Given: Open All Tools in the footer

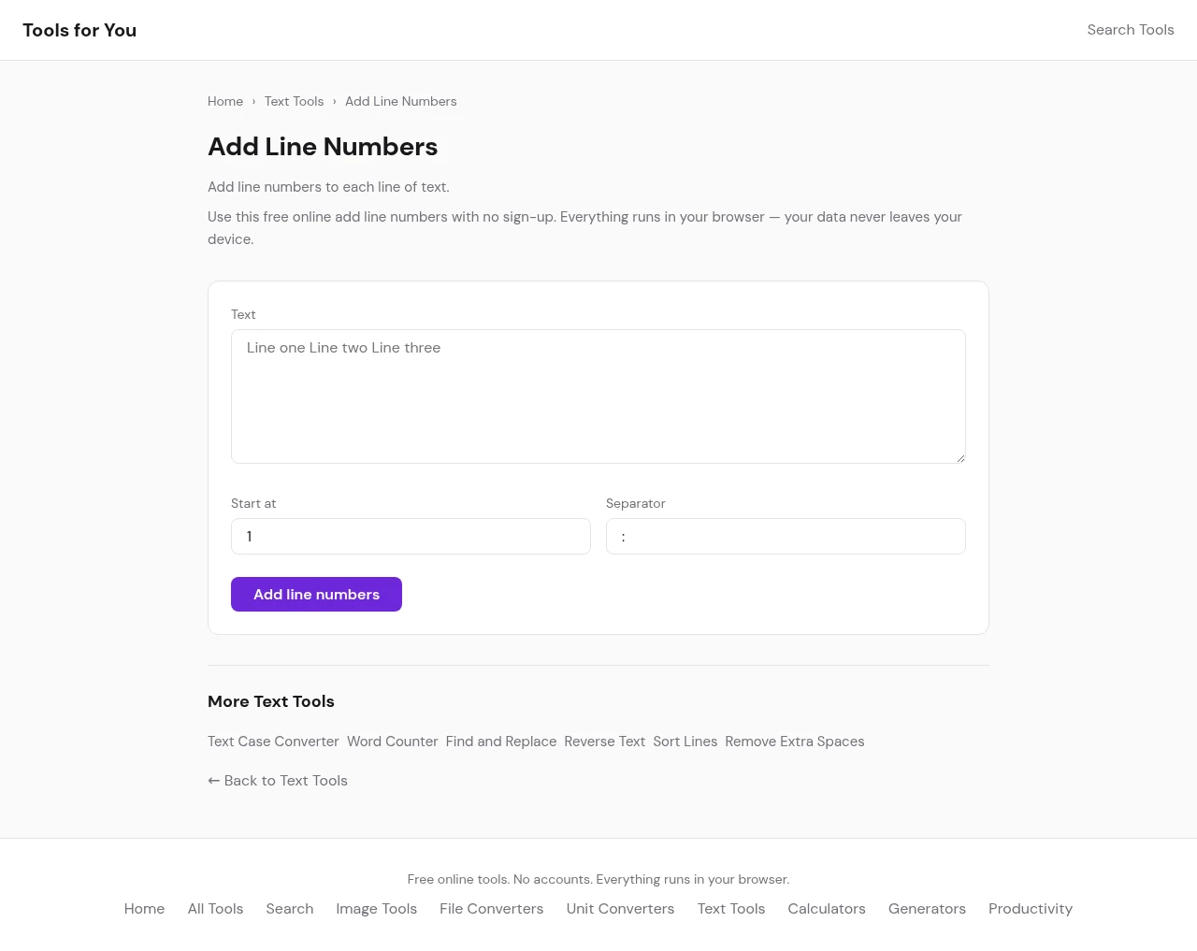Looking at the screenshot, I should tap(215, 909).
